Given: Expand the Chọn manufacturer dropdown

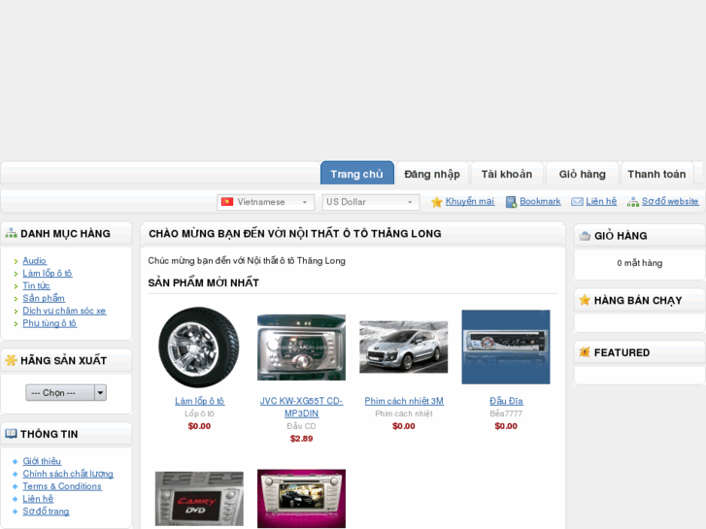Looking at the screenshot, I should (66, 392).
